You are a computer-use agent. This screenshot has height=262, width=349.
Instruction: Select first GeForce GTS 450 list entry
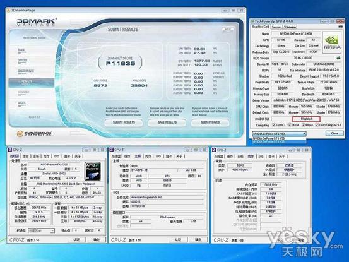tap(279, 138)
